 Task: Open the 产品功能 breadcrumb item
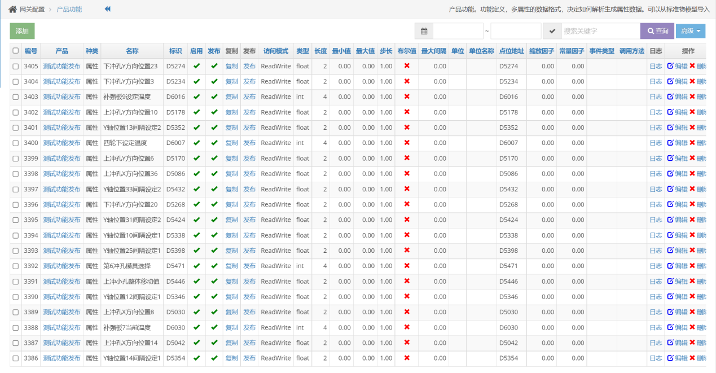pos(69,10)
